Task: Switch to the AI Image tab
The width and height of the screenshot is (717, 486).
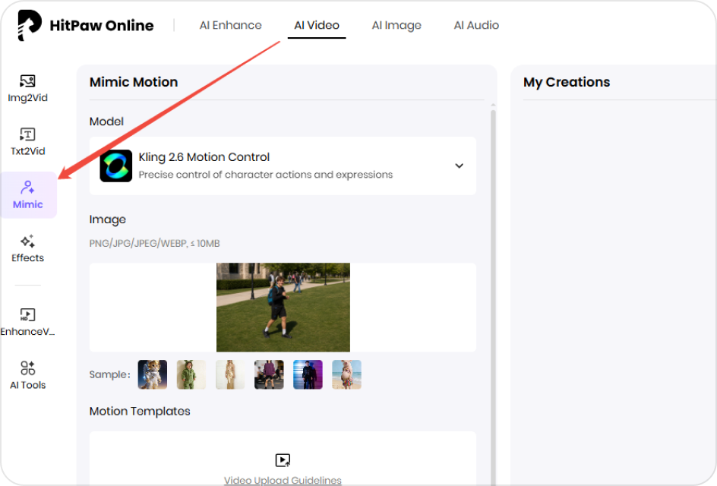Action: [x=396, y=25]
